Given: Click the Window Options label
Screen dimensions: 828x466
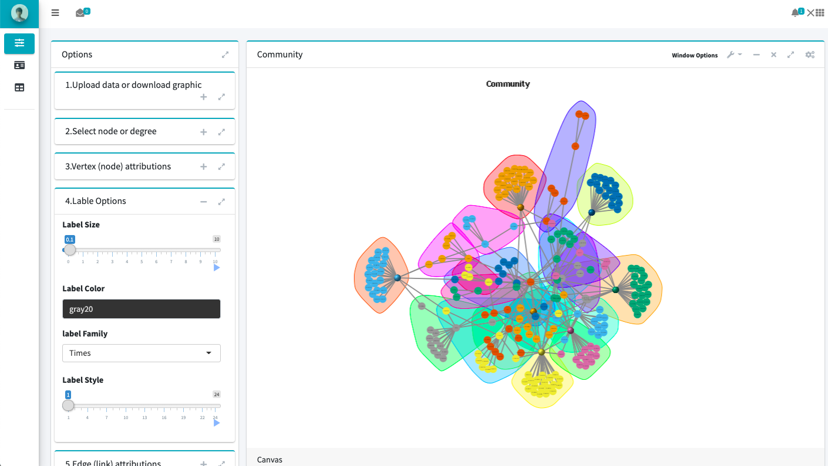Looking at the screenshot, I should pyautogui.click(x=695, y=55).
